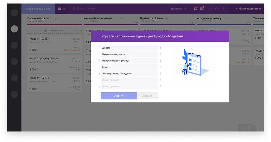Click the "Пошук і фільтр" search field

[86, 8]
